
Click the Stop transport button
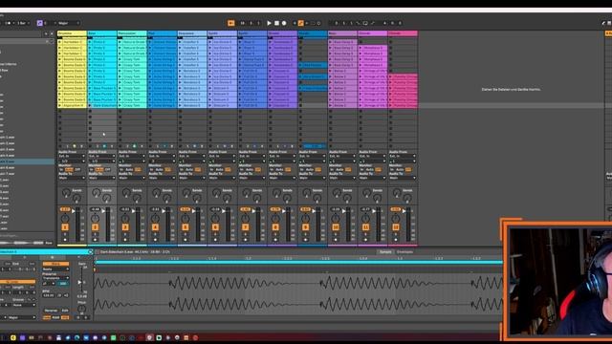(x=276, y=23)
